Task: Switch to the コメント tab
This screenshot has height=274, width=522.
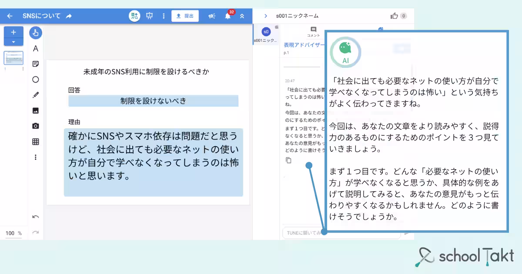Action: (x=313, y=32)
